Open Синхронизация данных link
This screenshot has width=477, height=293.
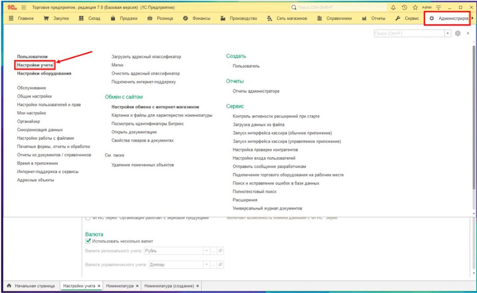[x=40, y=130]
